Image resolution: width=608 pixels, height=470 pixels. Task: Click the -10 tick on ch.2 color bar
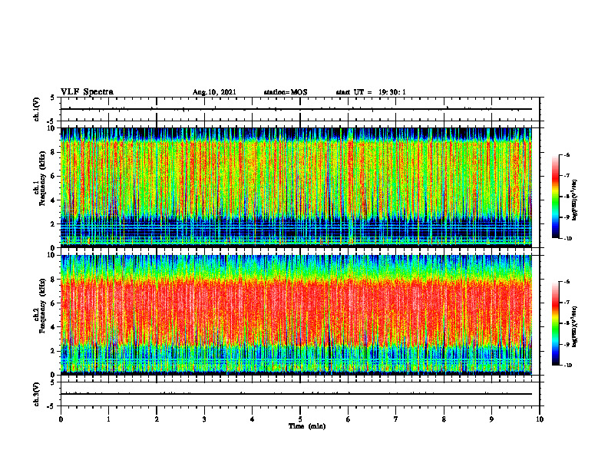click(x=568, y=366)
